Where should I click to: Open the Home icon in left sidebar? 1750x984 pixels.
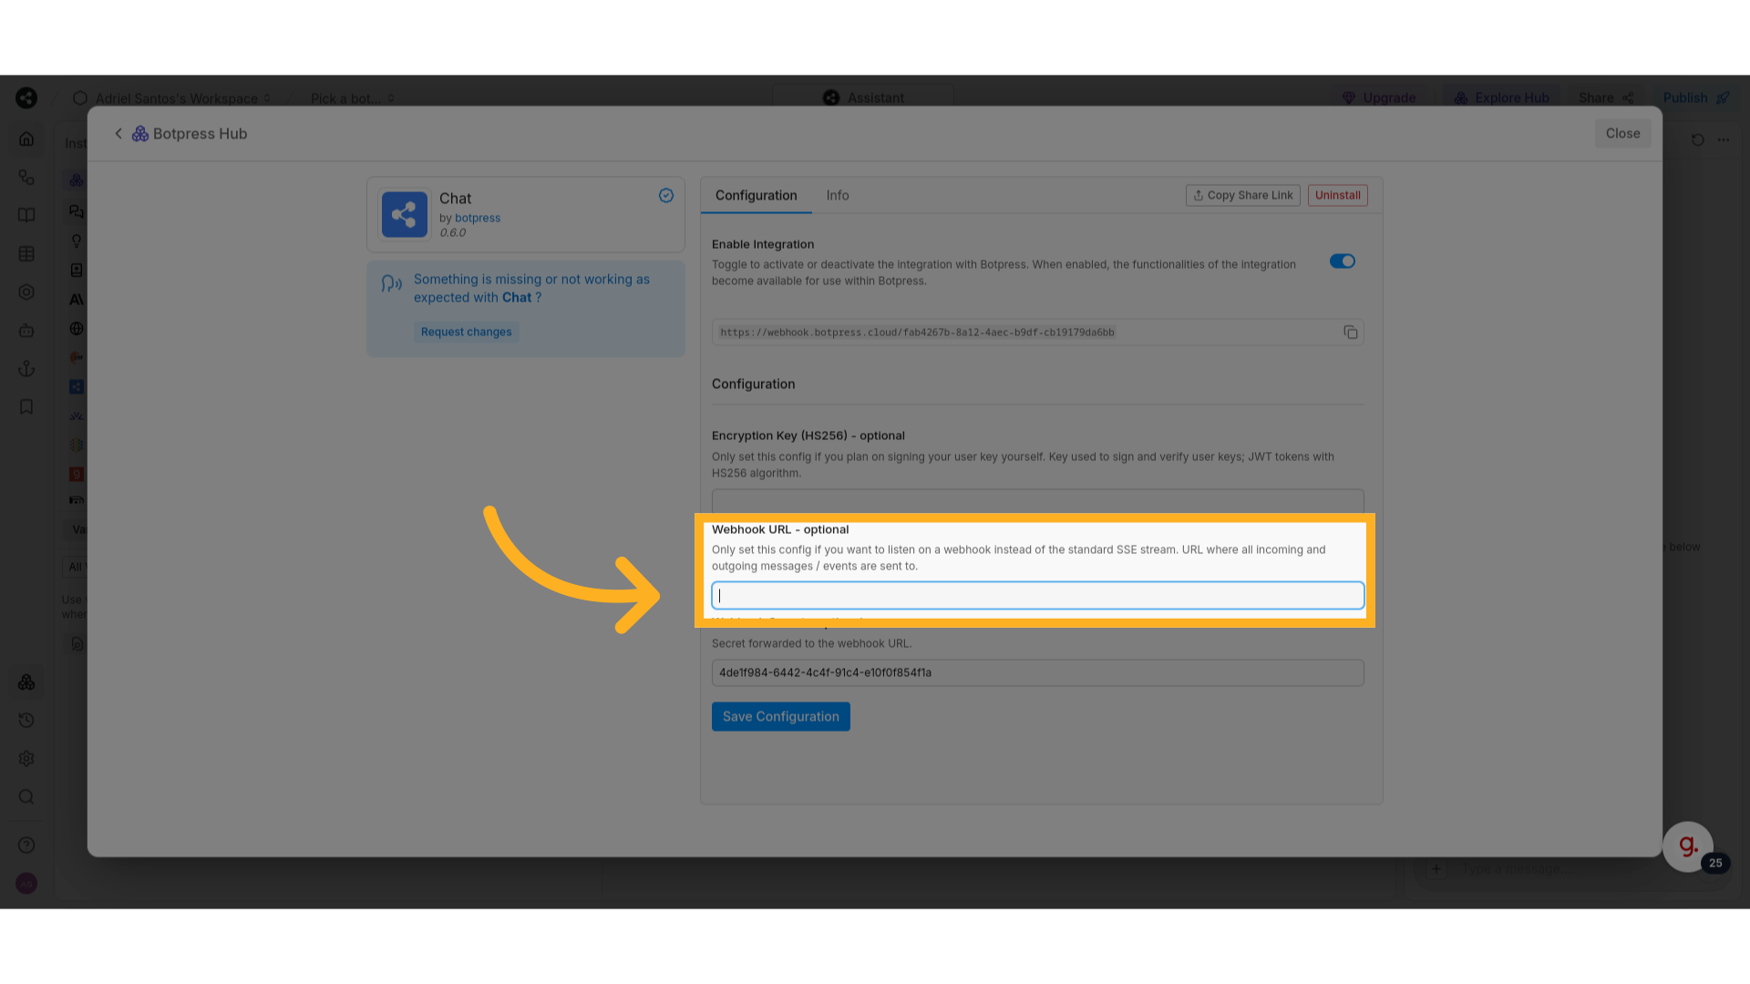[x=26, y=138]
